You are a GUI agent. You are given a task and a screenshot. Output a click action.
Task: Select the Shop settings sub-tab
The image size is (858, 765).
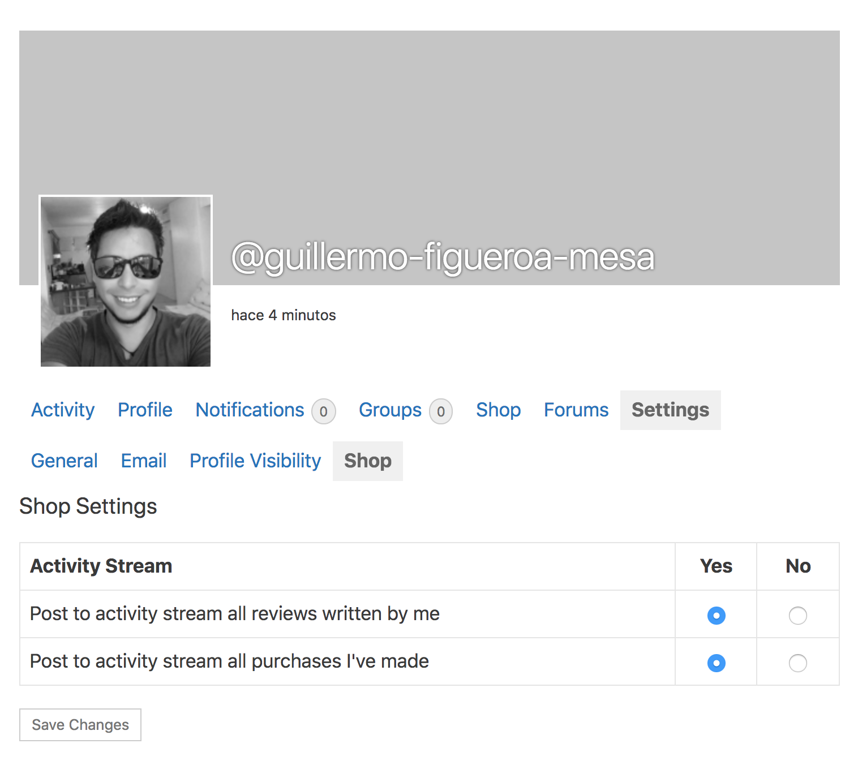click(x=368, y=461)
